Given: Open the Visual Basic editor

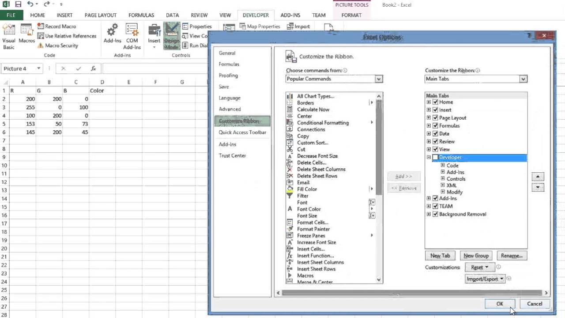Looking at the screenshot, I should point(8,36).
